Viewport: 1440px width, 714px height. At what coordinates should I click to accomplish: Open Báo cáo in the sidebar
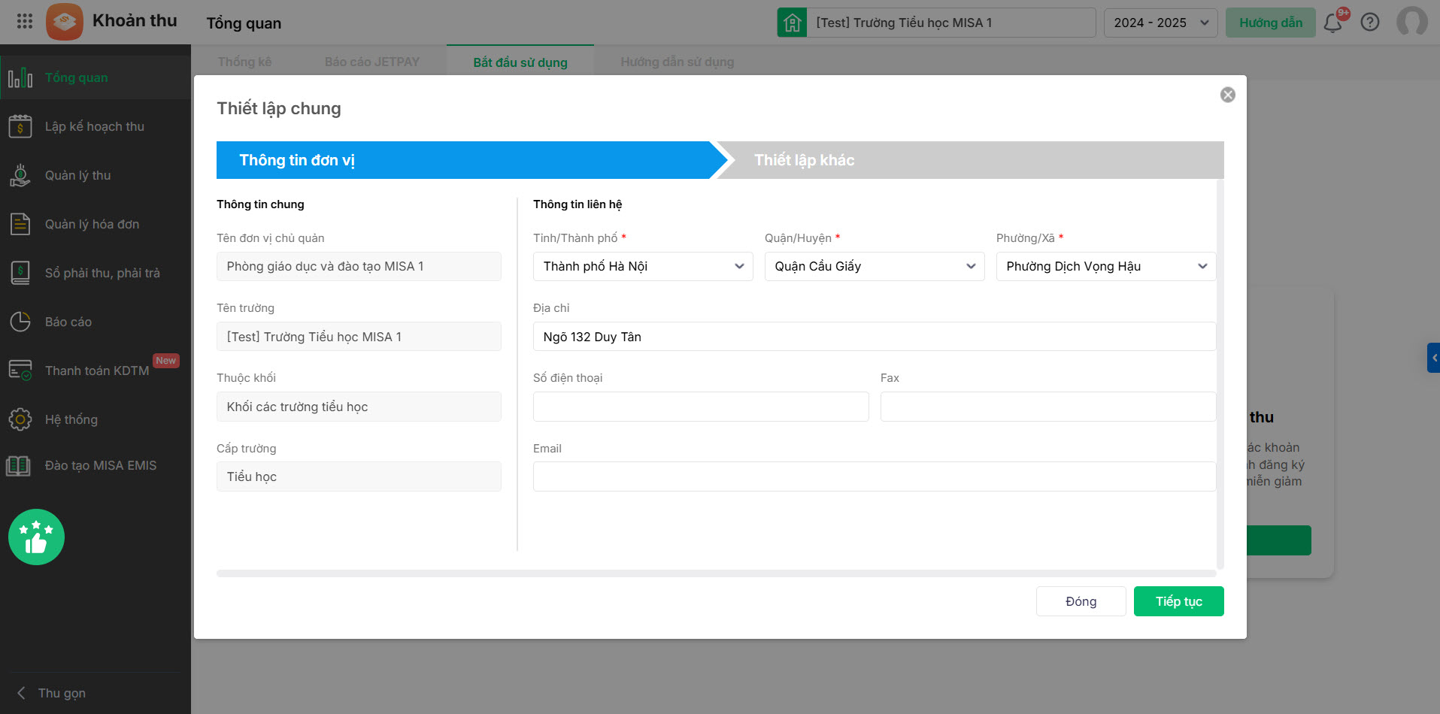(x=95, y=322)
